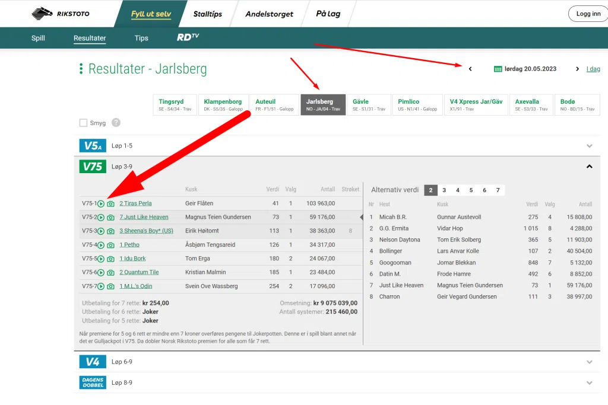Open the Andelstorget tab
608x405 pixels.
(x=269, y=14)
